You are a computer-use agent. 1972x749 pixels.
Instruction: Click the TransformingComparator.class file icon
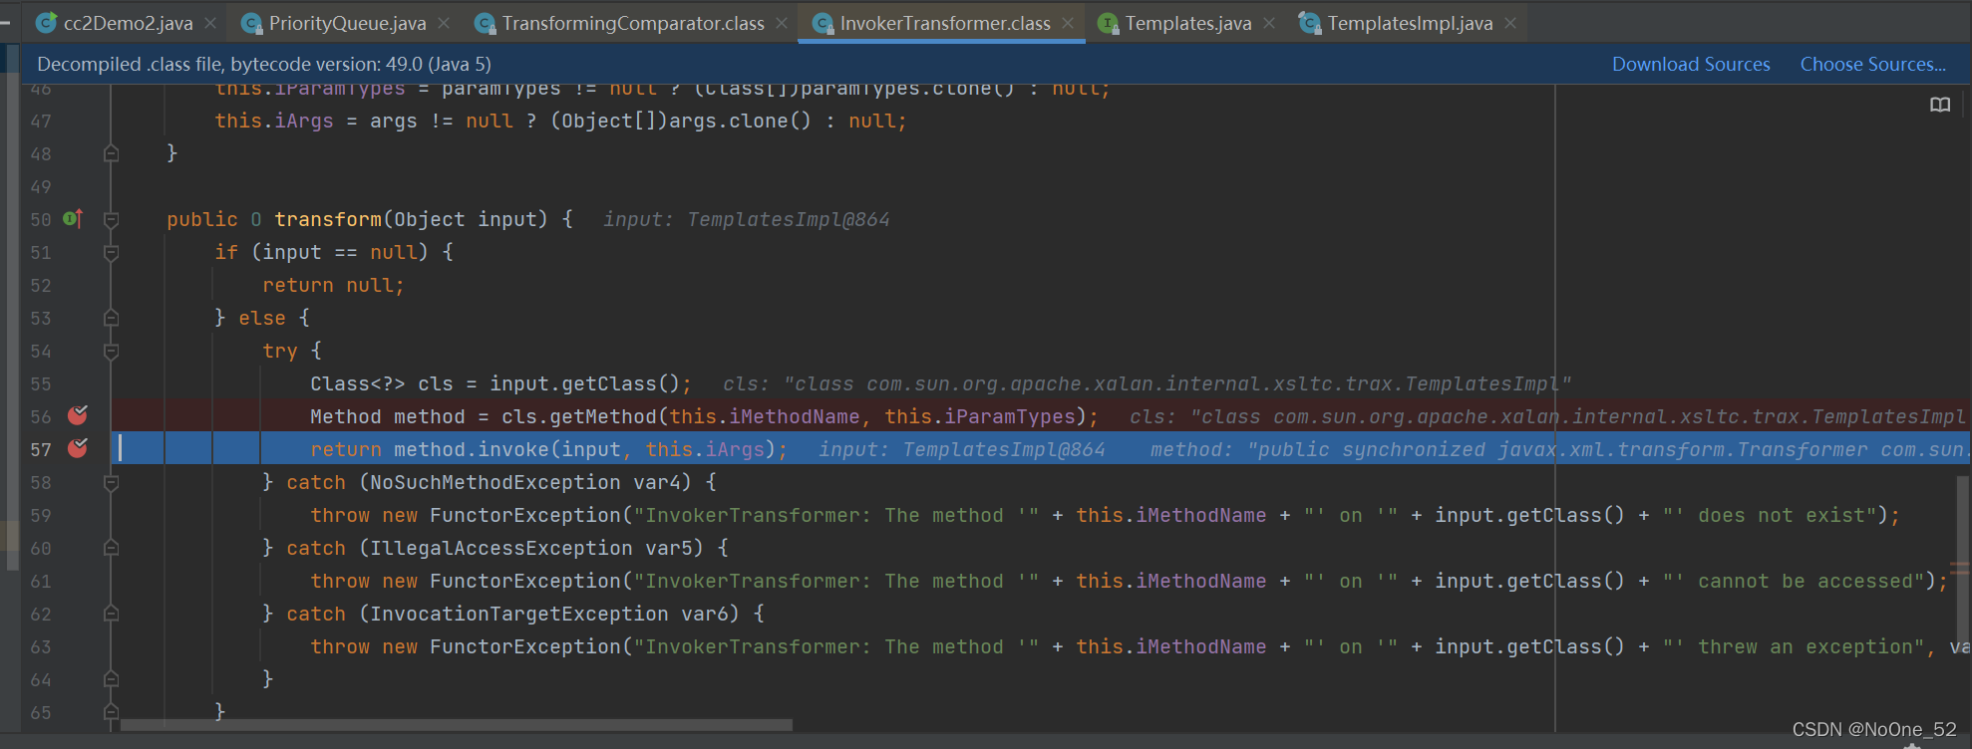coord(485,23)
